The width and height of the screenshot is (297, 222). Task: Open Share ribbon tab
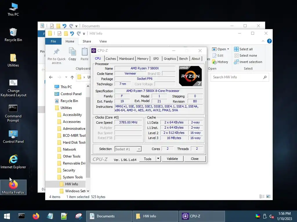click(87, 41)
